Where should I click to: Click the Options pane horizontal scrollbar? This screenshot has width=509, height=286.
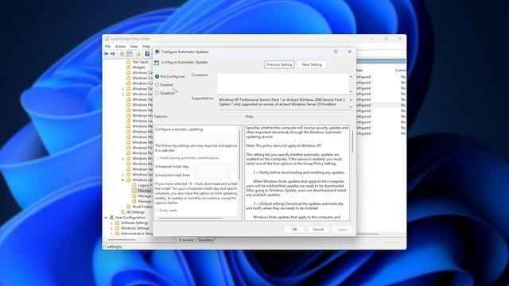(191, 218)
